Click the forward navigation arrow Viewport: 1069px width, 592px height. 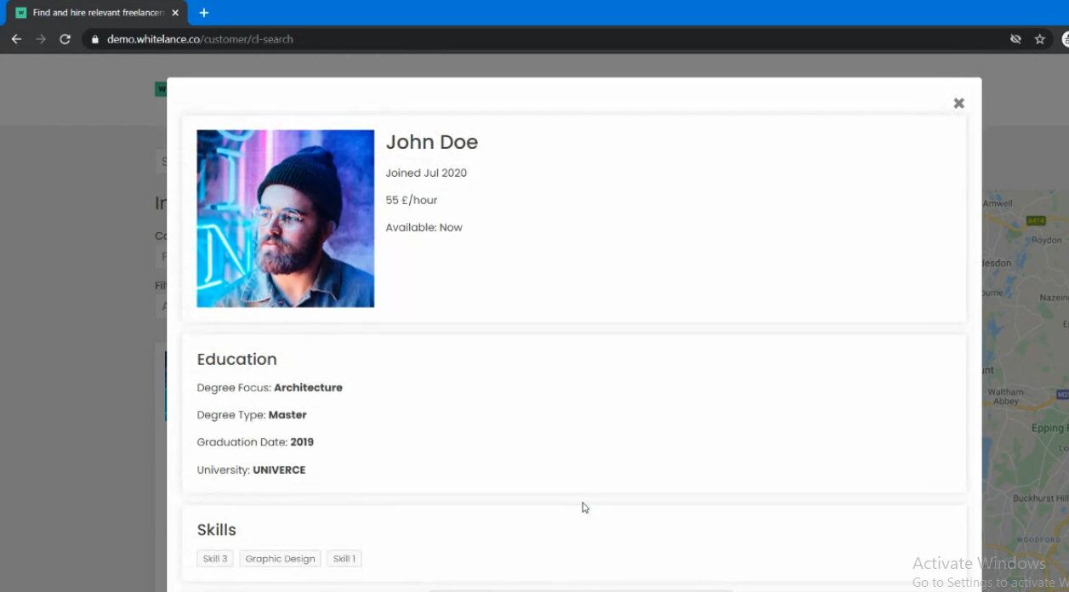coord(41,39)
